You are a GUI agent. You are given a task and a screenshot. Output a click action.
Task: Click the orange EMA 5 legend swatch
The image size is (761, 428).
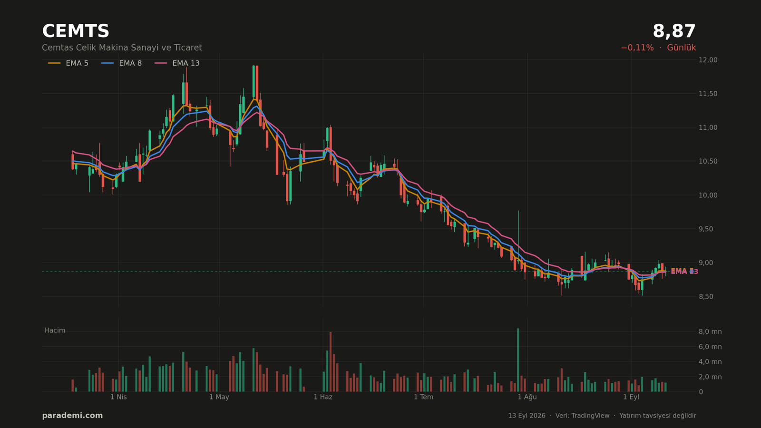pyautogui.click(x=54, y=63)
